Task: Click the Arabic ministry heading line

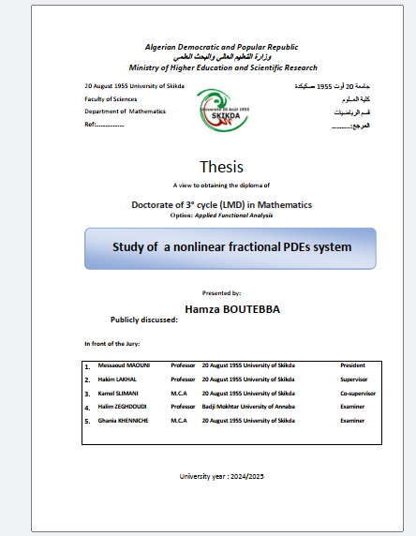Action: [222, 57]
